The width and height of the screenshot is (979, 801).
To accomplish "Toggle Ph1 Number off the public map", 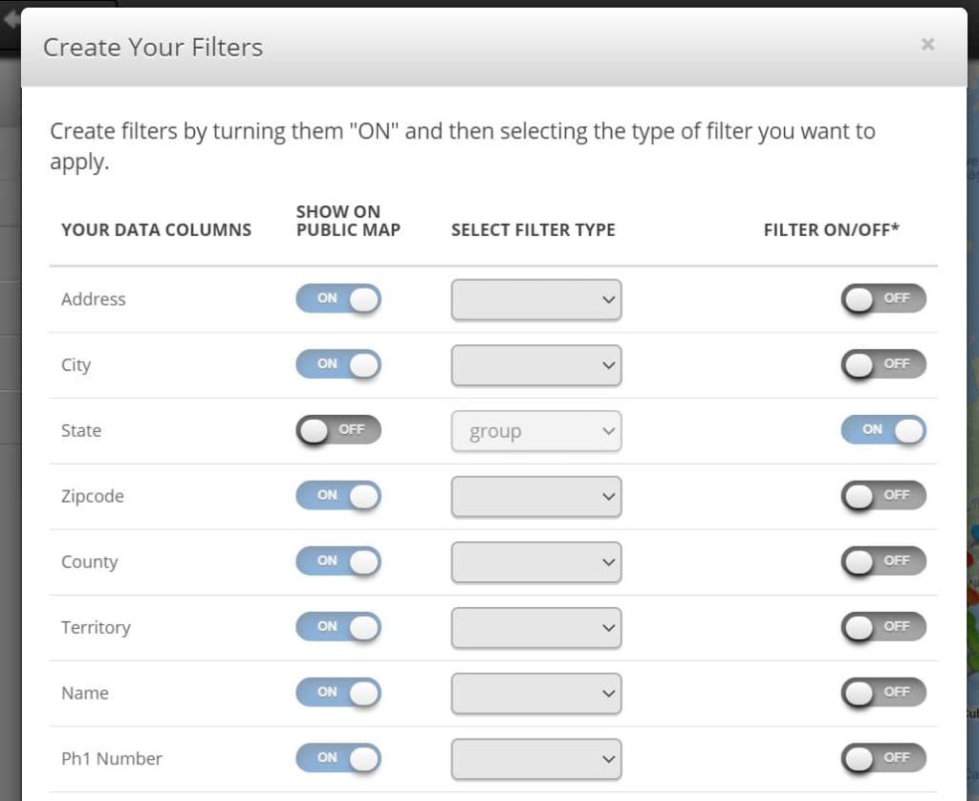I will tap(338, 758).
